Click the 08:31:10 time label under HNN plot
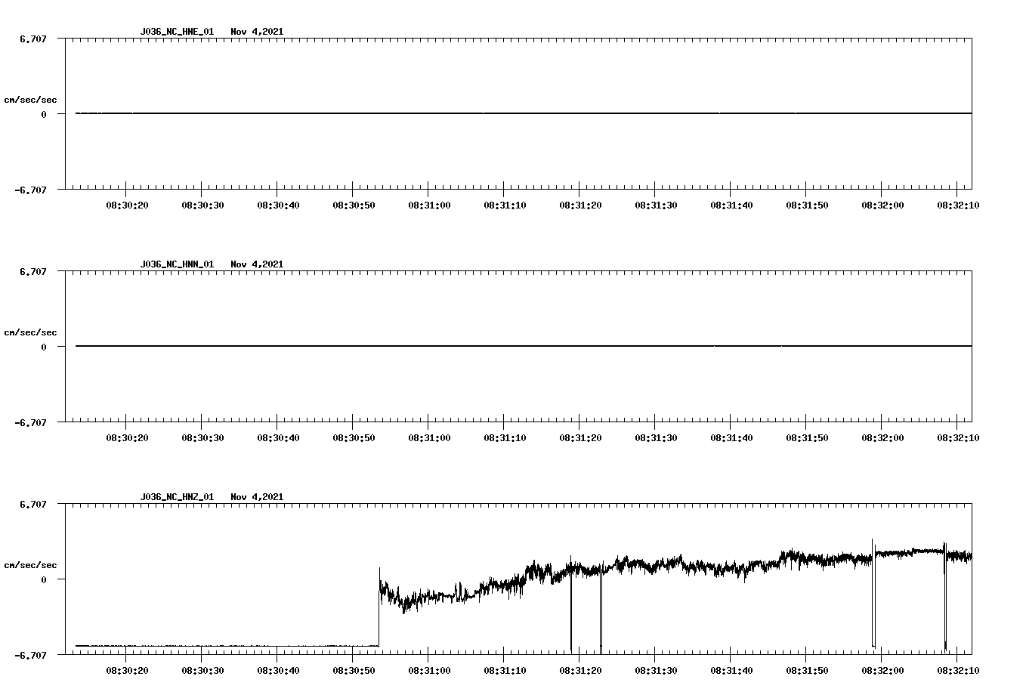This screenshot has height=698, width=1026. pos(505,437)
